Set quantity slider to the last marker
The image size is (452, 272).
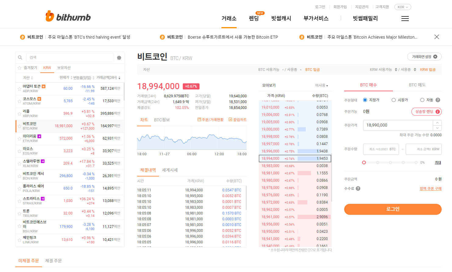(416, 162)
